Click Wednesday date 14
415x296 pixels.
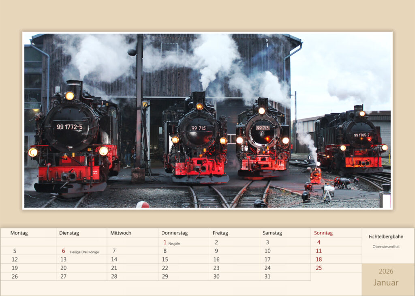pyautogui.click(x=114, y=260)
